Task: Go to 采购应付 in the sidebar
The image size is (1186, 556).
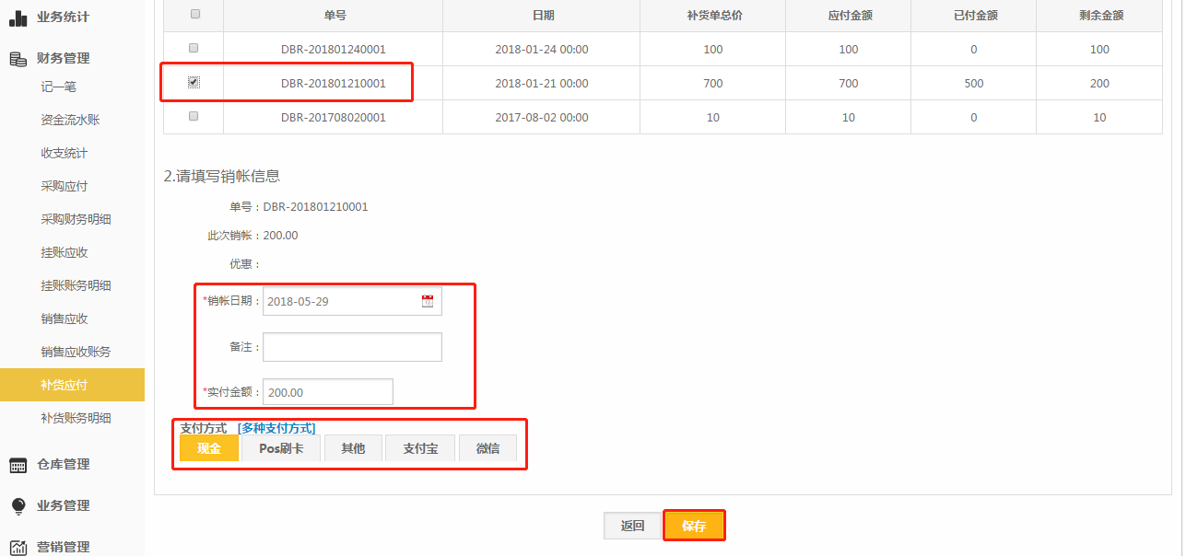Action: 65,186
